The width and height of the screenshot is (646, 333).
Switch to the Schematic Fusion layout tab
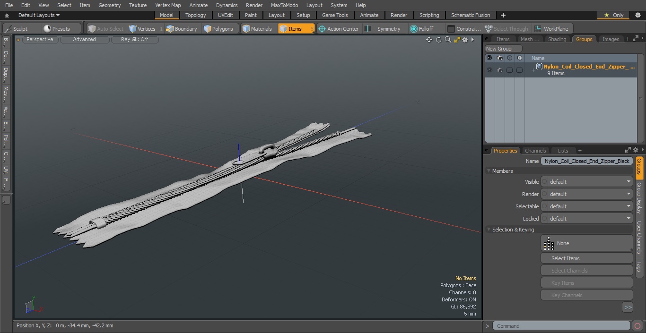click(x=471, y=15)
